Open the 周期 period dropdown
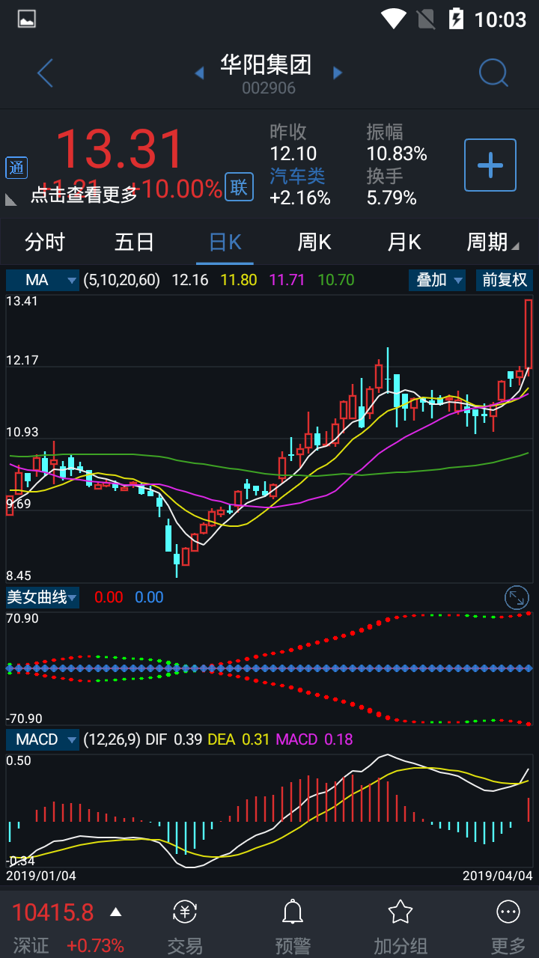Image resolution: width=539 pixels, height=958 pixels. (x=493, y=242)
